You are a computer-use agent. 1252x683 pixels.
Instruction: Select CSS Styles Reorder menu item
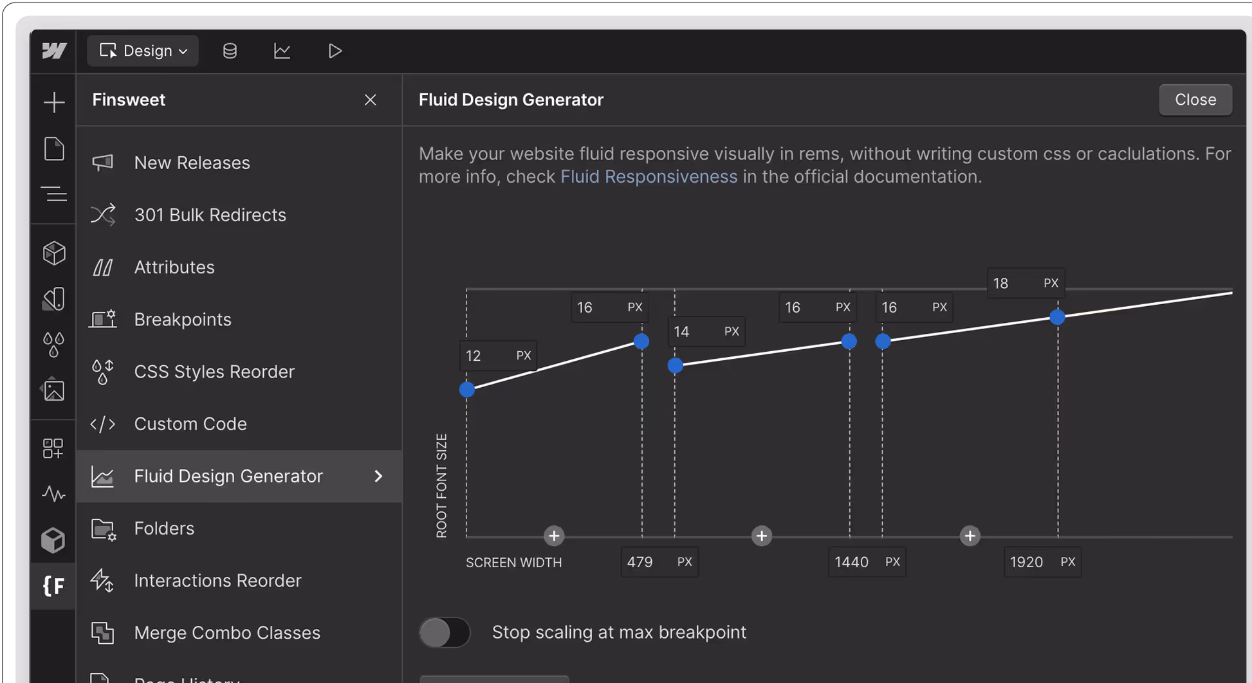click(x=239, y=372)
